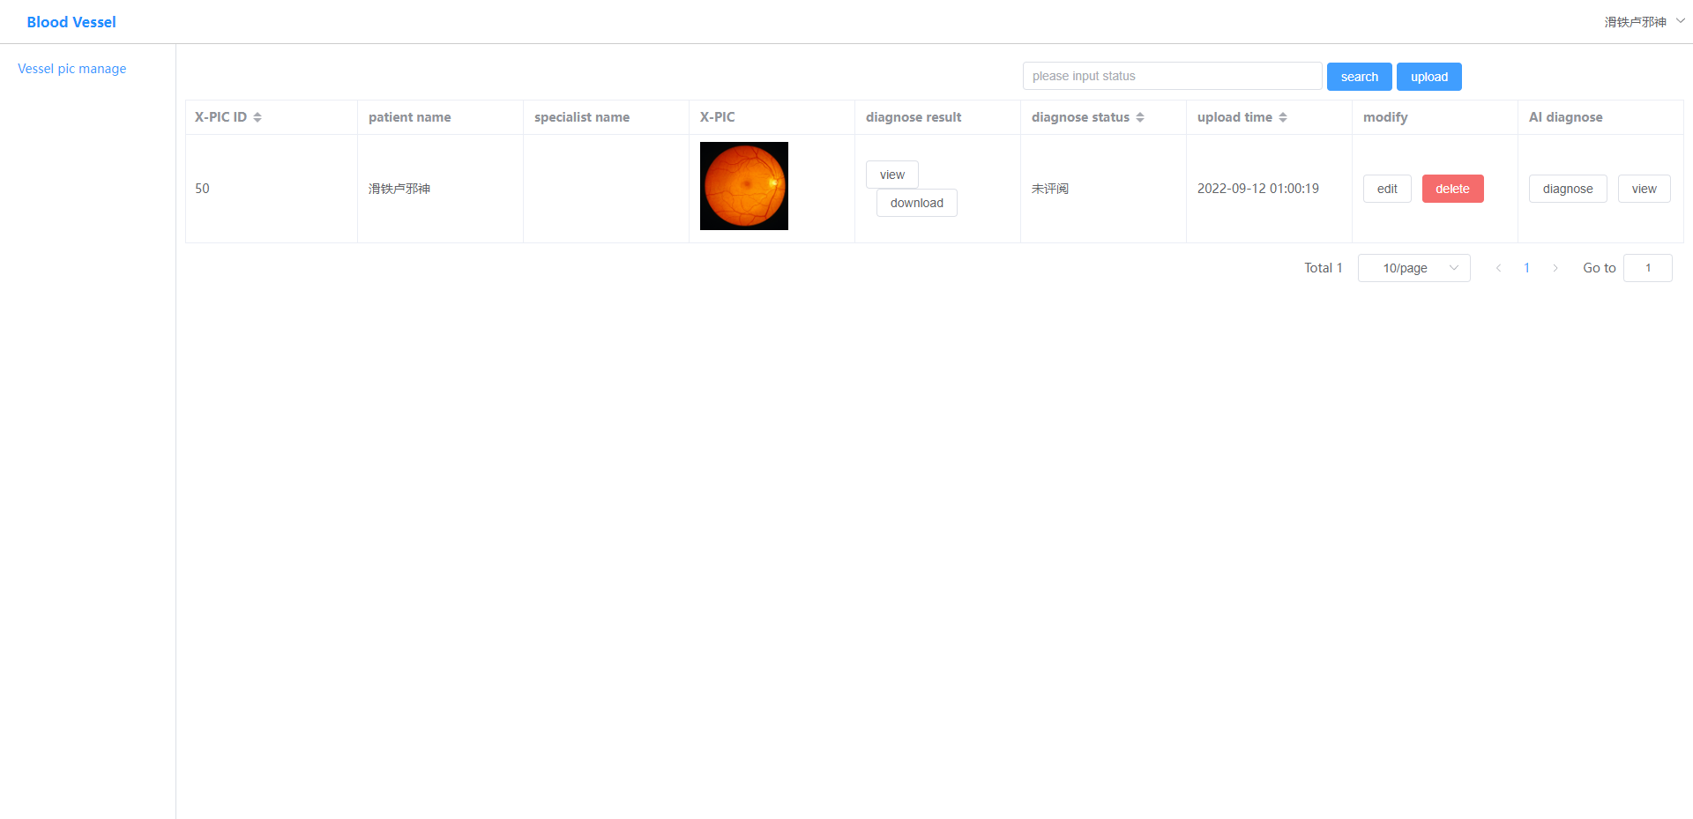View the diagnose result for record 50
Screen dimensions: 1693x819
click(x=891, y=174)
